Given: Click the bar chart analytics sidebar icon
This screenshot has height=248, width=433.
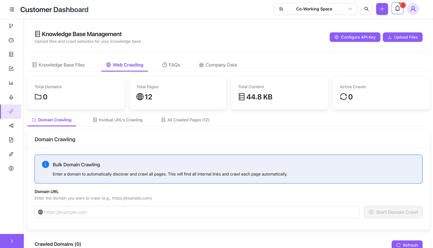Looking at the screenshot, I should pos(11,83).
